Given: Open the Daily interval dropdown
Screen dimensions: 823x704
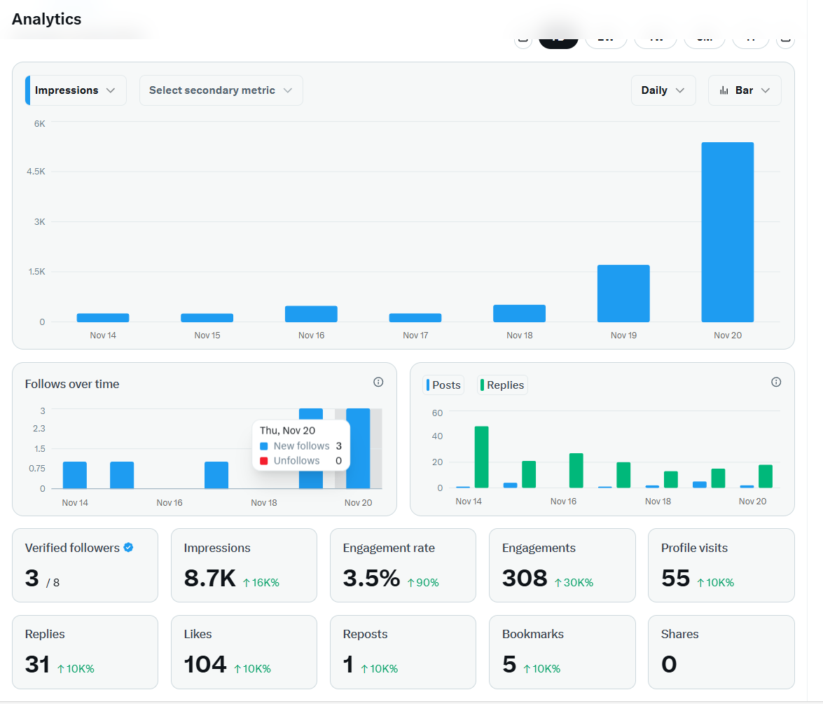Looking at the screenshot, I should pyautogui.click(x=663, y=90).
